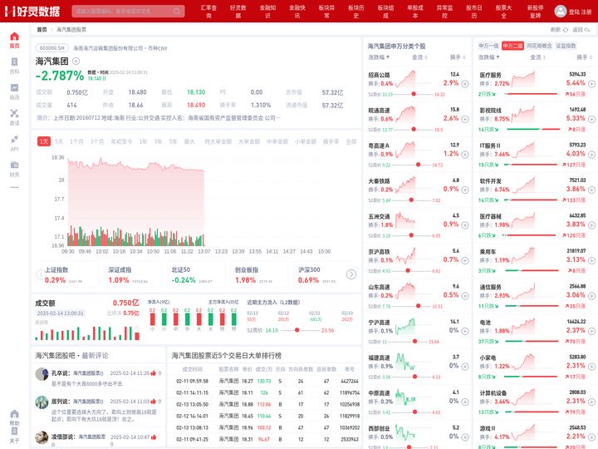Screen dimensions: 598x449
Task: Open 板块异常 in top navigation
Action: pos(327,11)
